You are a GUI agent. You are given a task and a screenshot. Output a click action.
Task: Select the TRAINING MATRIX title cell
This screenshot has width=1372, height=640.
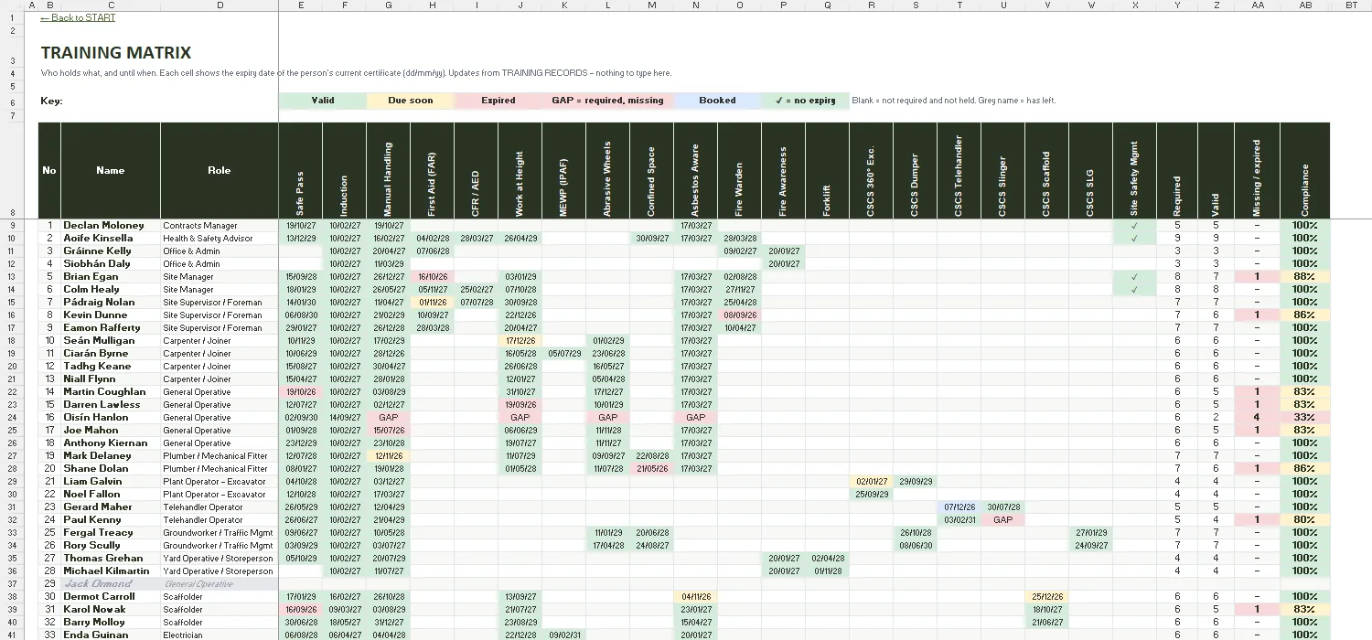[x=116, y=53]
